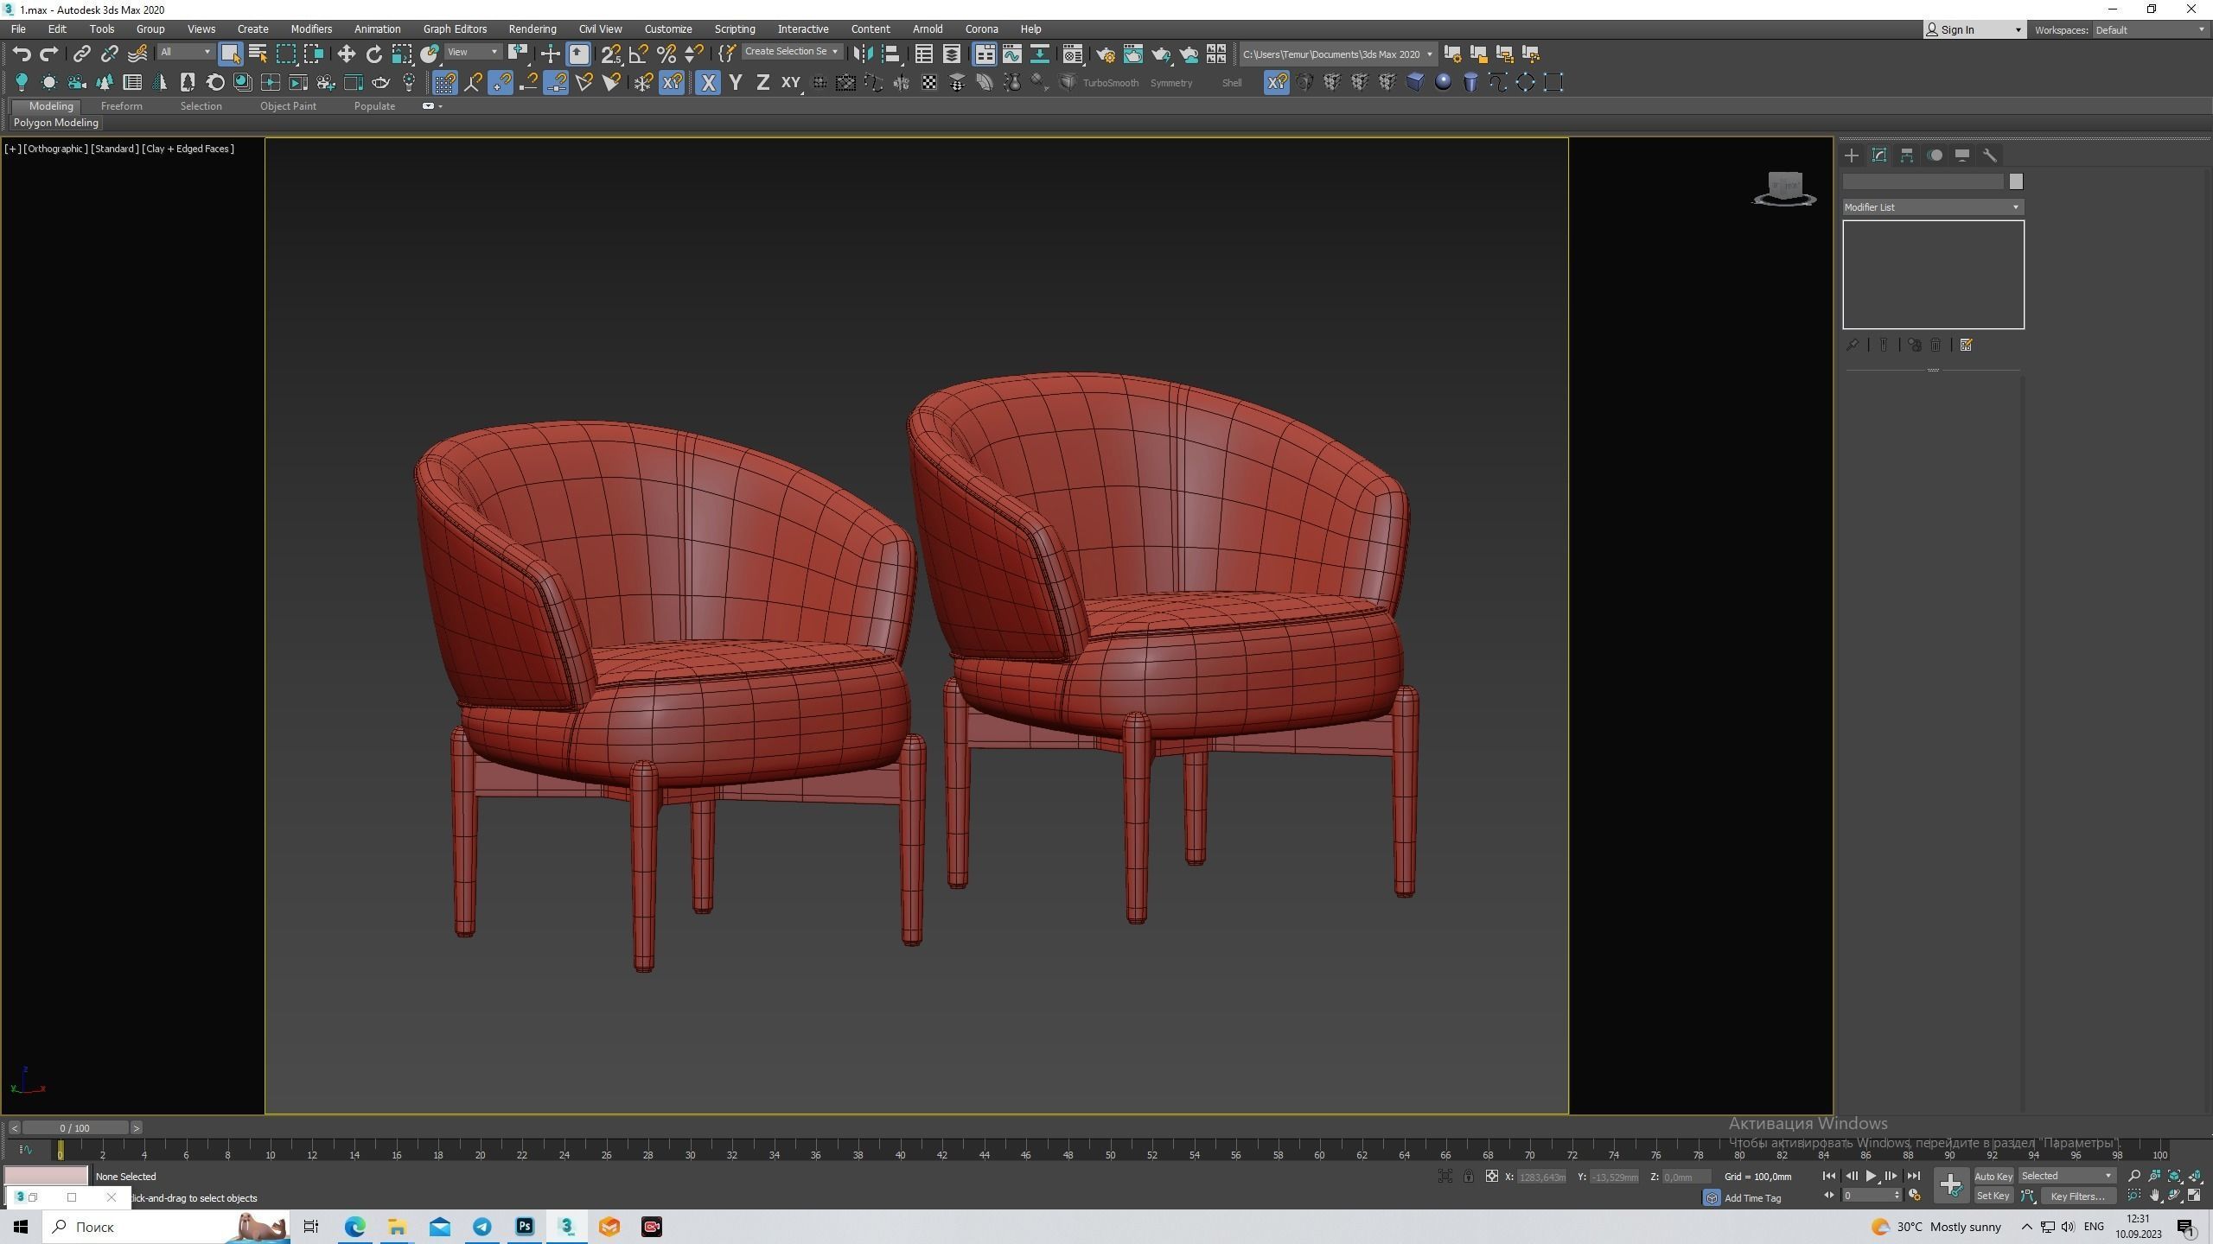This screenshot has width=2213, height=1244.
Task: Open the Rendered Frame Window icon
Action: point(1132,54)
